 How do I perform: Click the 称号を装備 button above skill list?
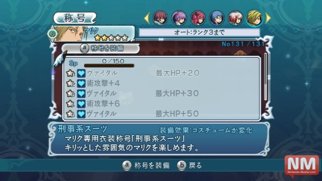pos(101,48)
